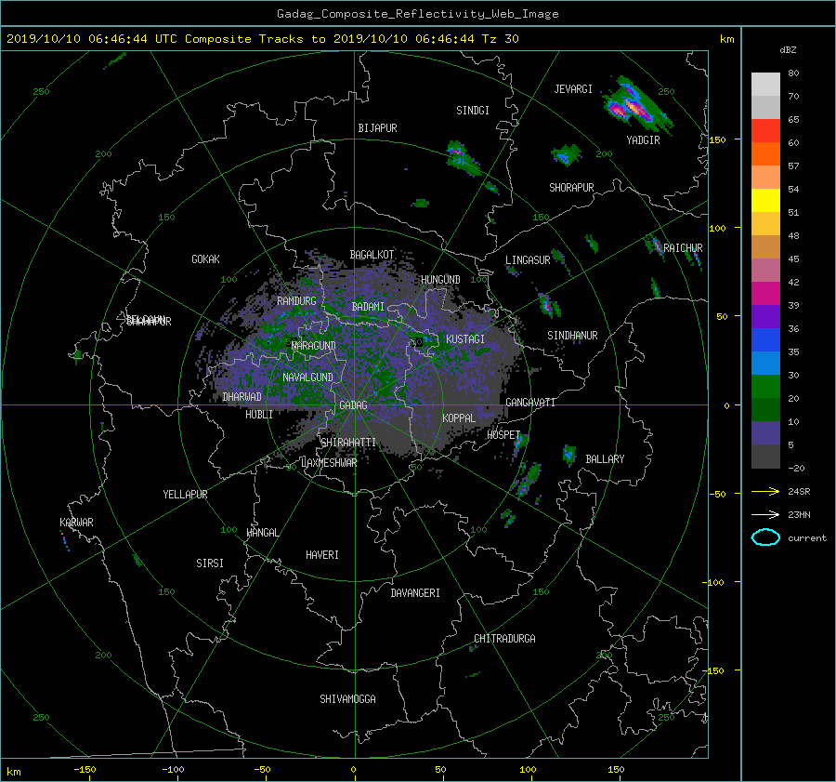Click the HUNGUND city label
This screenshot has width=836, height=782.
coord(440,280)
